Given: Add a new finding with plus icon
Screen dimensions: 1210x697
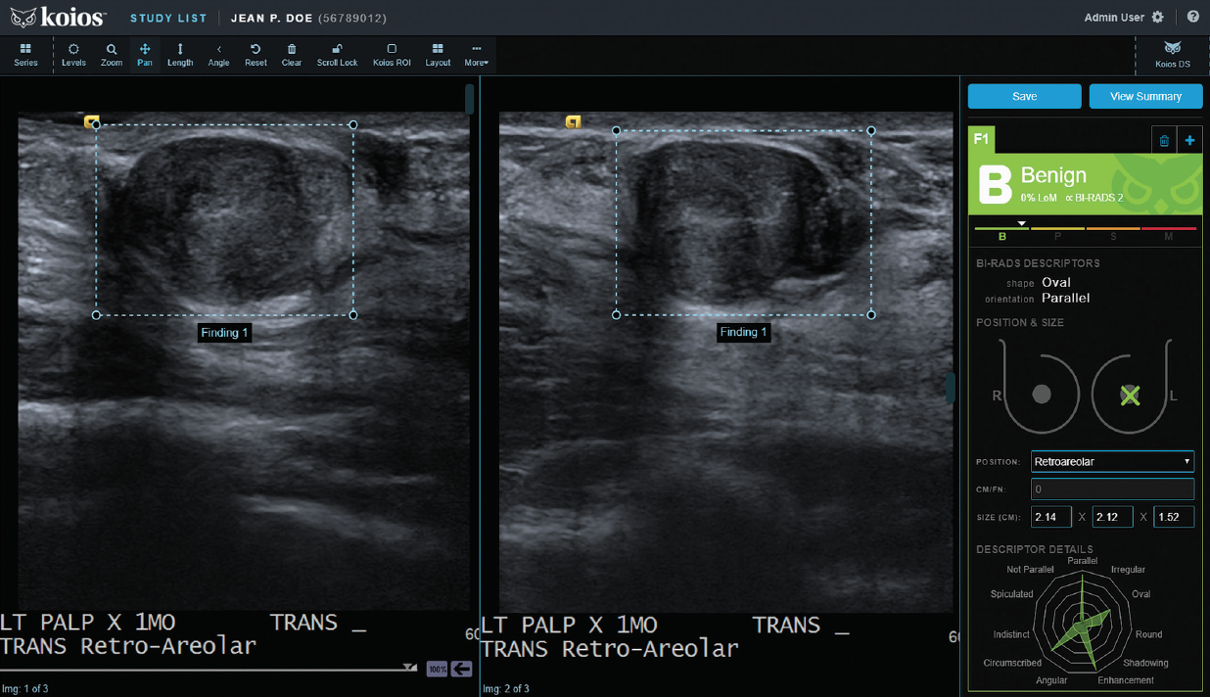Looking at the screenshot, I should click(x=1189, y=141).
